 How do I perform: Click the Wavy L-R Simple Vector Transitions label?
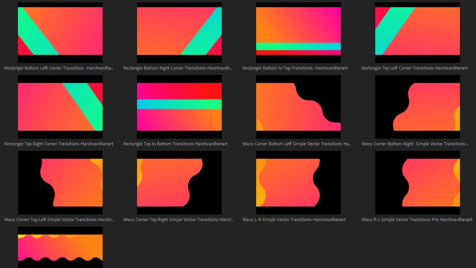pos(294,220)
